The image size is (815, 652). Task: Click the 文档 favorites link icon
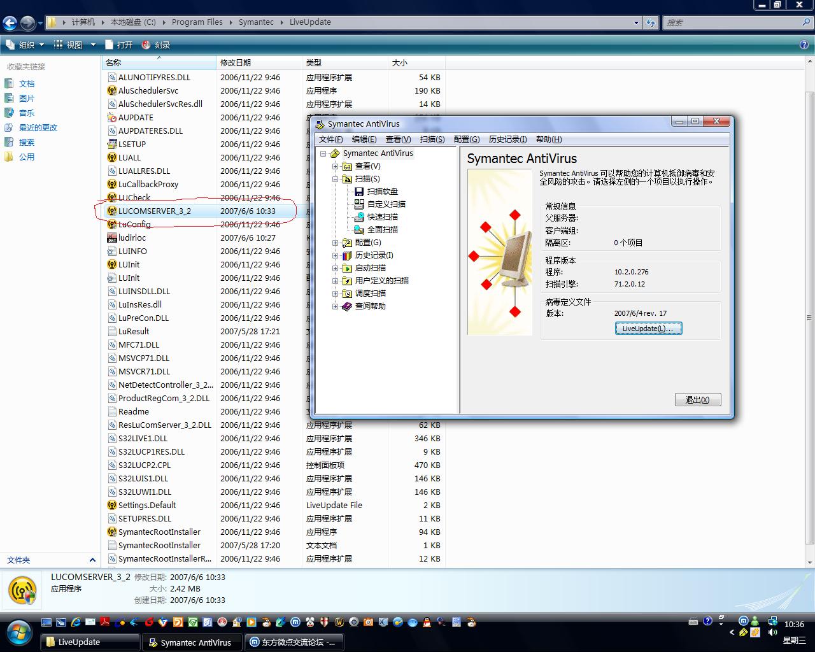tap(9, 83)
